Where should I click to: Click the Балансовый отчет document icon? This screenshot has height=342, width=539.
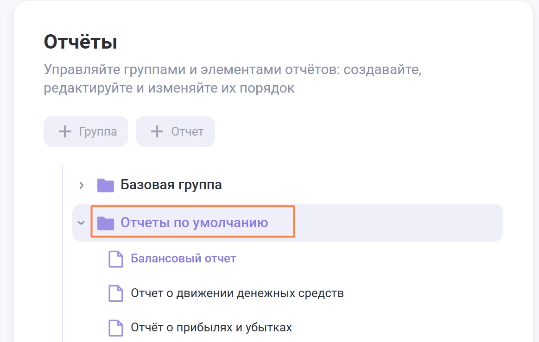tap(116, 259)
